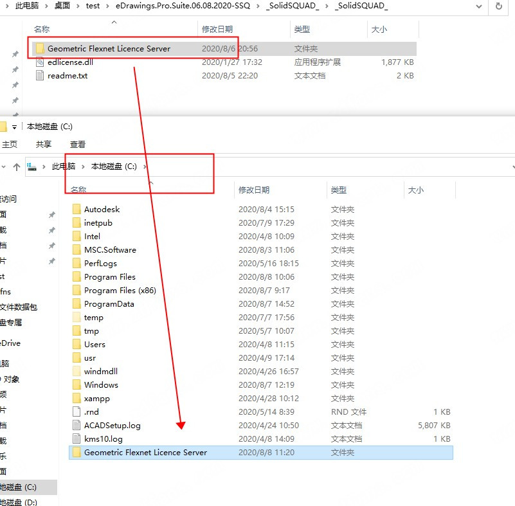Viewport: 515px width, 506px height.
Task: Open address history dropdown in top window
Action: coord(479,6)
